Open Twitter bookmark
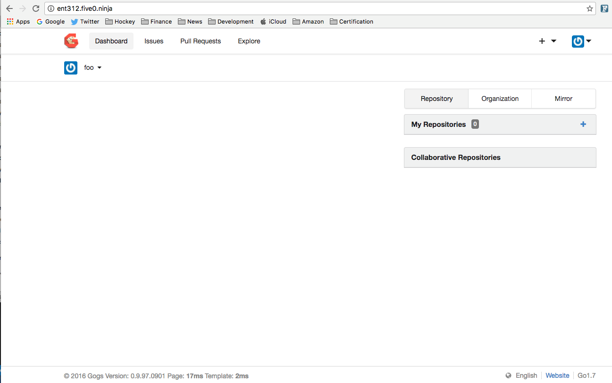Screen dimensions: 612x383 click(x=85, y=22)
